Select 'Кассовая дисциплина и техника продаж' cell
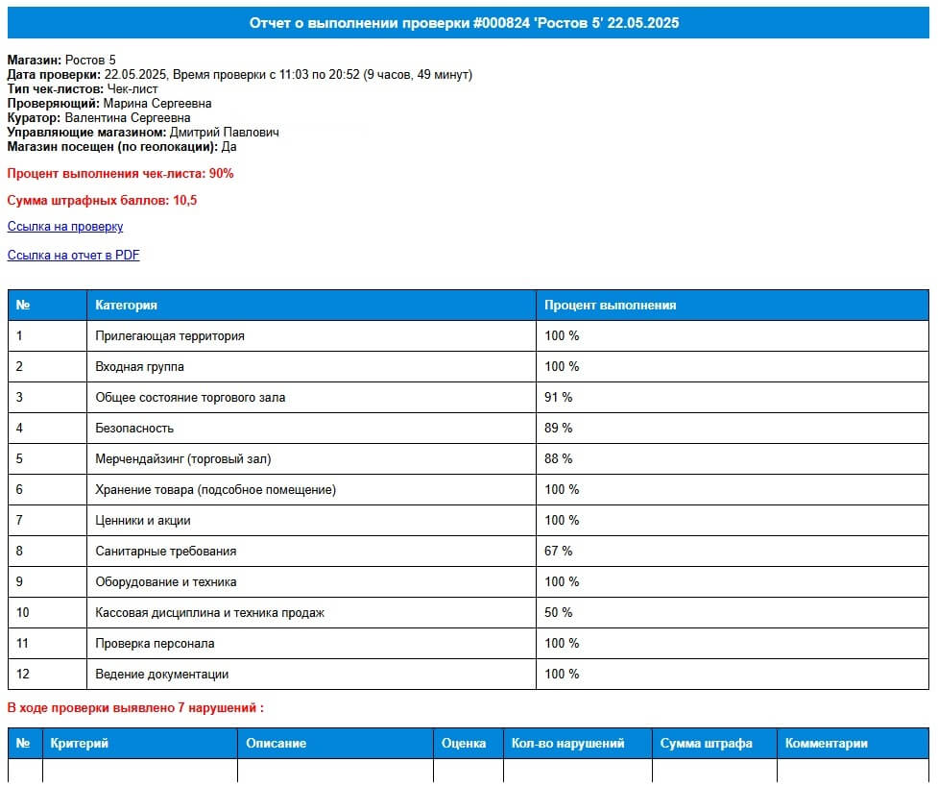Viewport: 938px width, 787px height. tap(311, 613)
